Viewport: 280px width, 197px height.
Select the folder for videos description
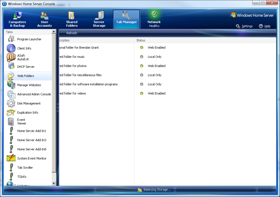click(x=73, y=93)
